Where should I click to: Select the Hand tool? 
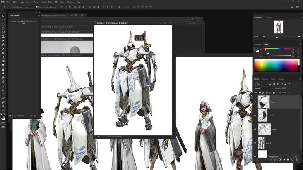pos(3,102)
